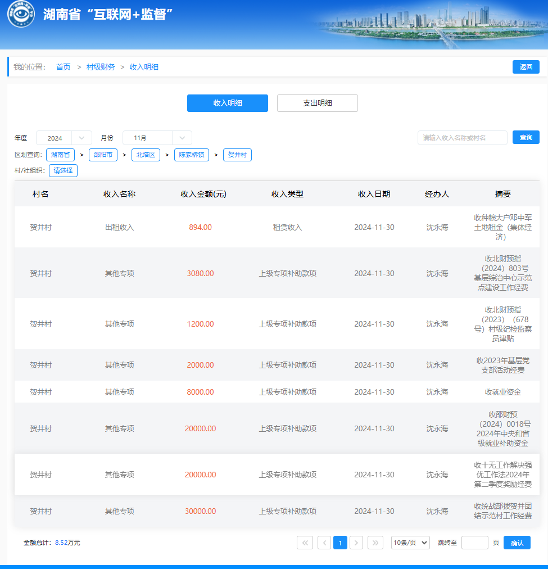Click the 租赁收入 income type cell
The width and height of the screenshot is (548, 569).
pyautogui.click(x=287, y=227)
